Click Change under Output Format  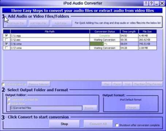tap(132, 107)
